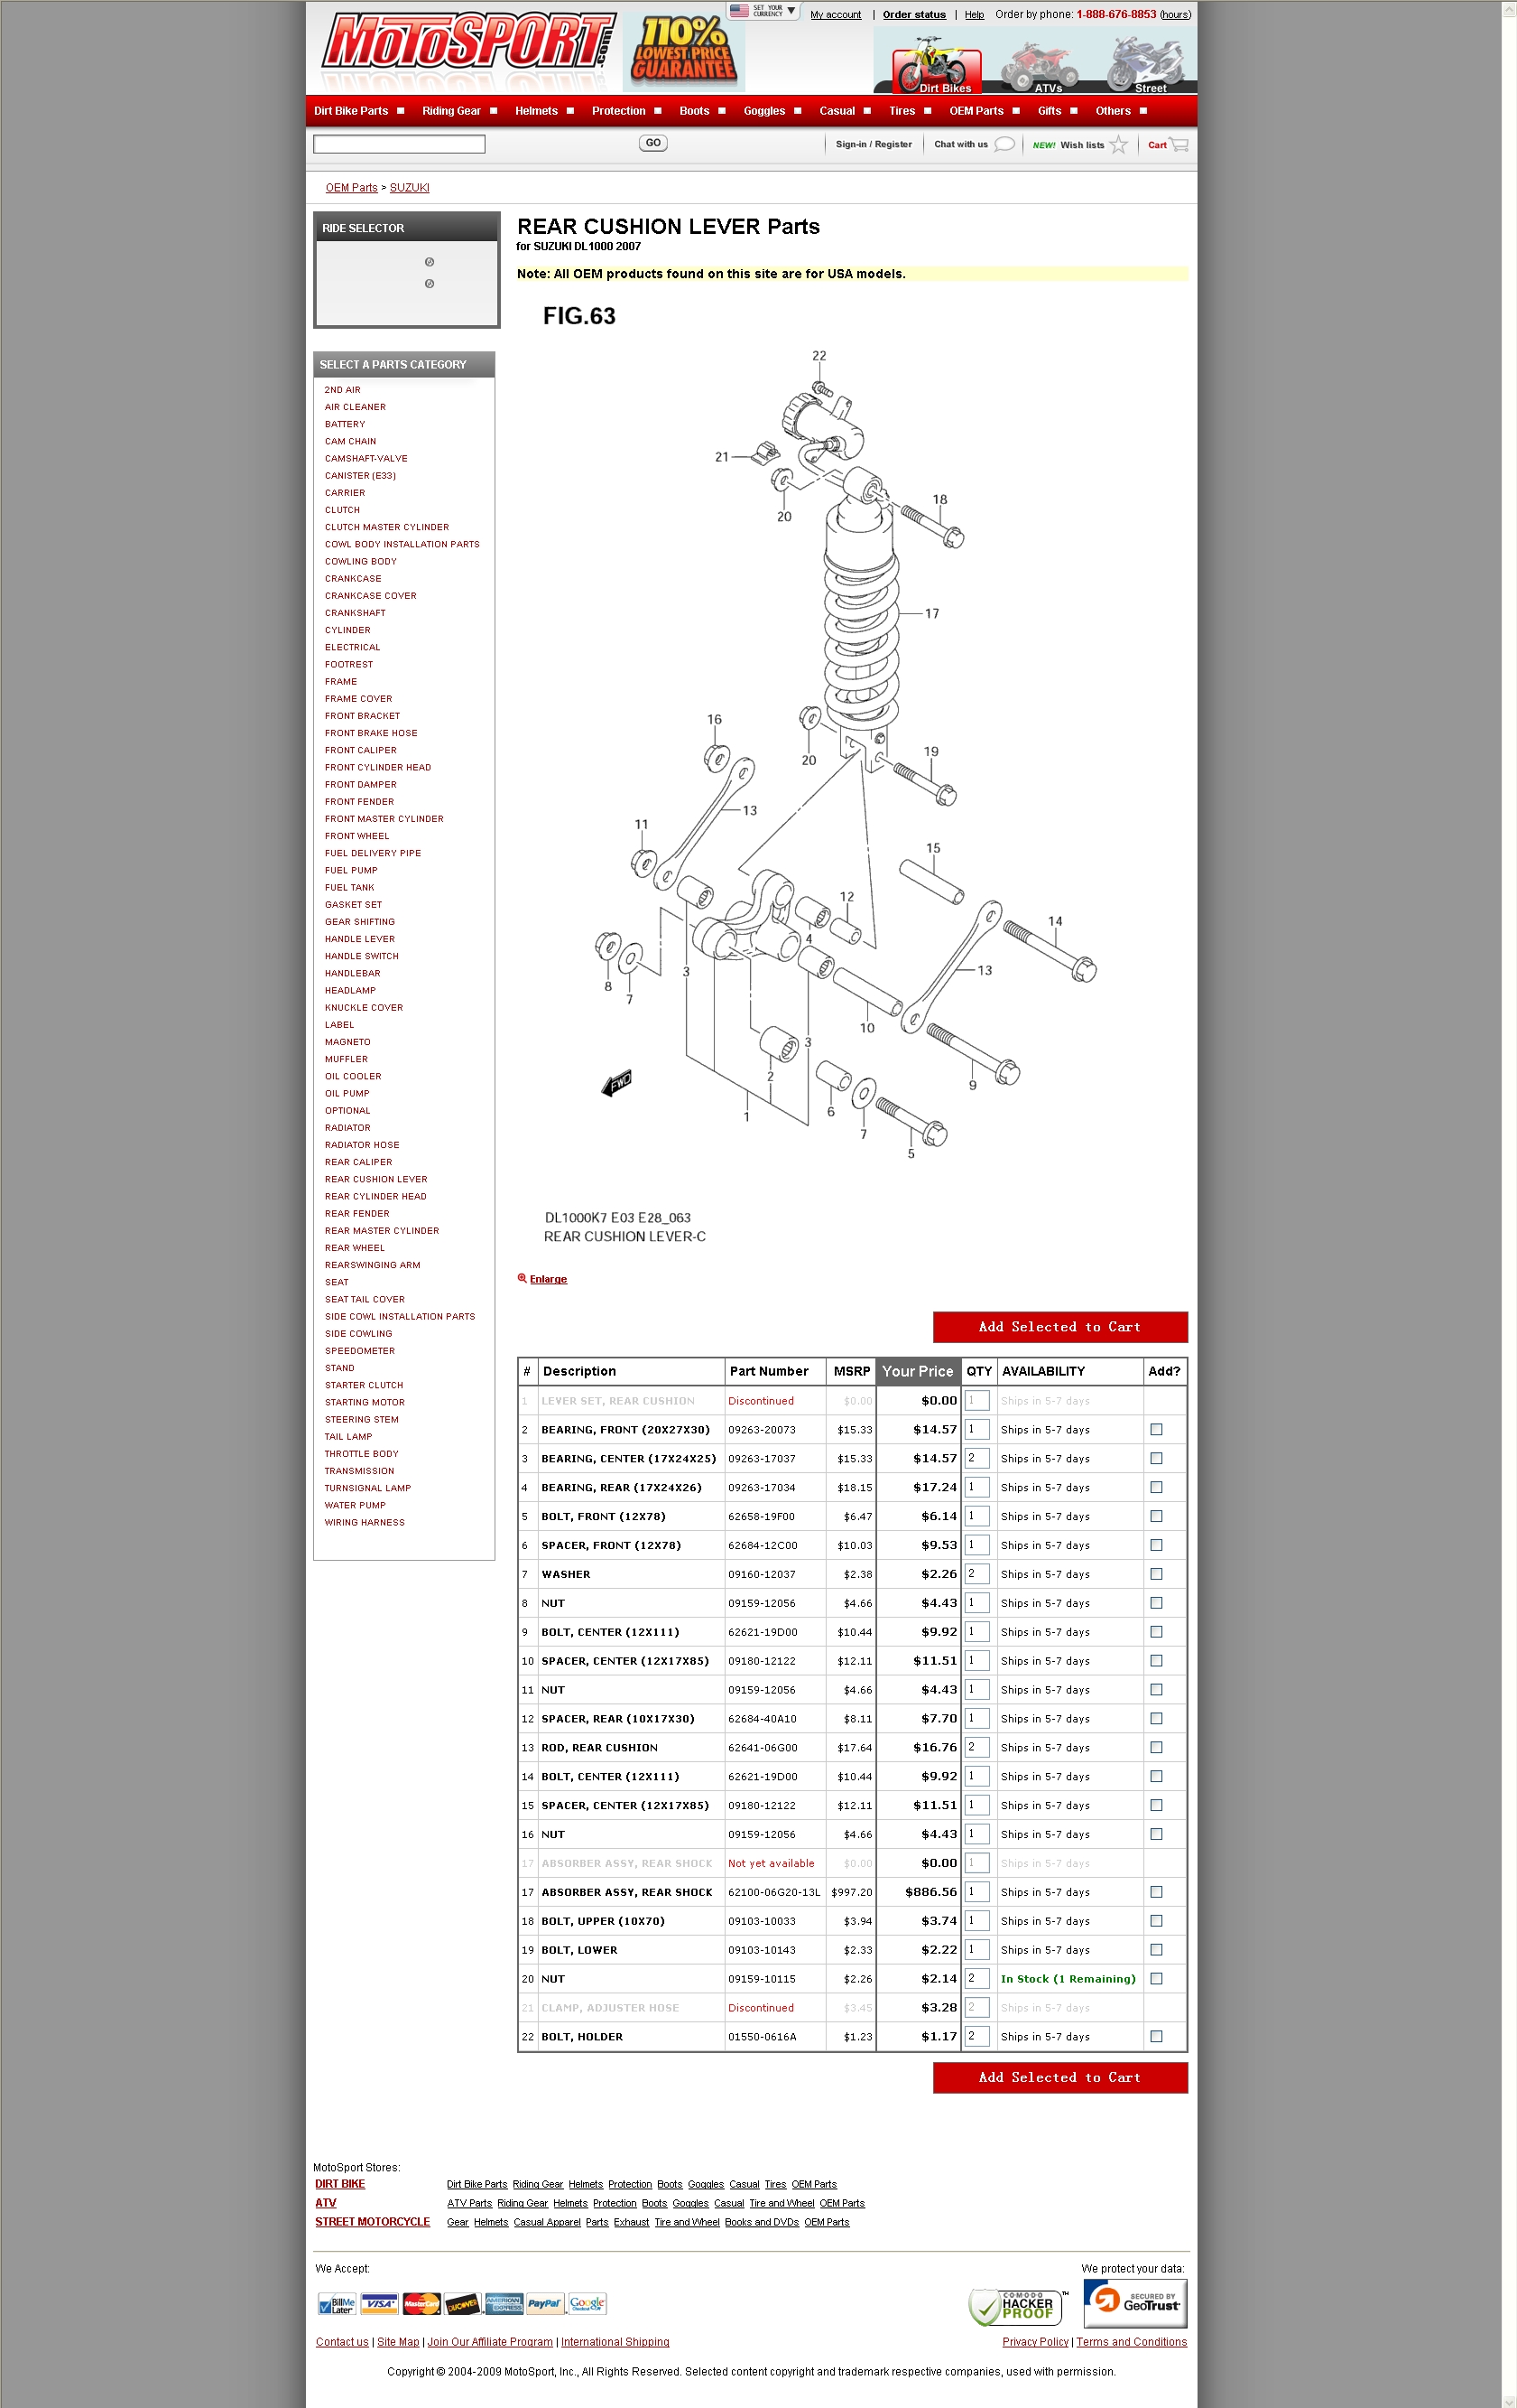
Task: Open the shopping cart icon
Action: click(1179, 145)
